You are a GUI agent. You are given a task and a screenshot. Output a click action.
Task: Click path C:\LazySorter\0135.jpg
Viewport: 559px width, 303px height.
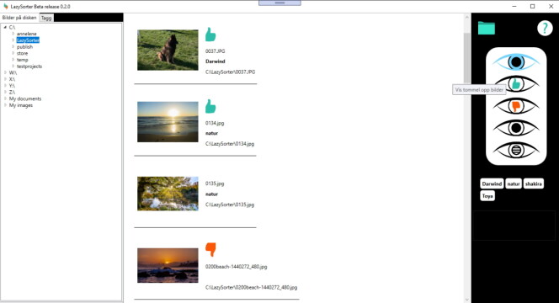point(230,205)
